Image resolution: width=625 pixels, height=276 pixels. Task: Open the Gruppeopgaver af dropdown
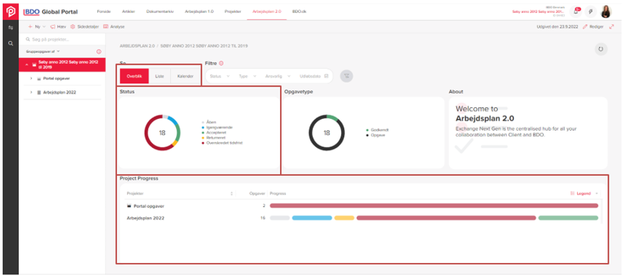(43, 51)
